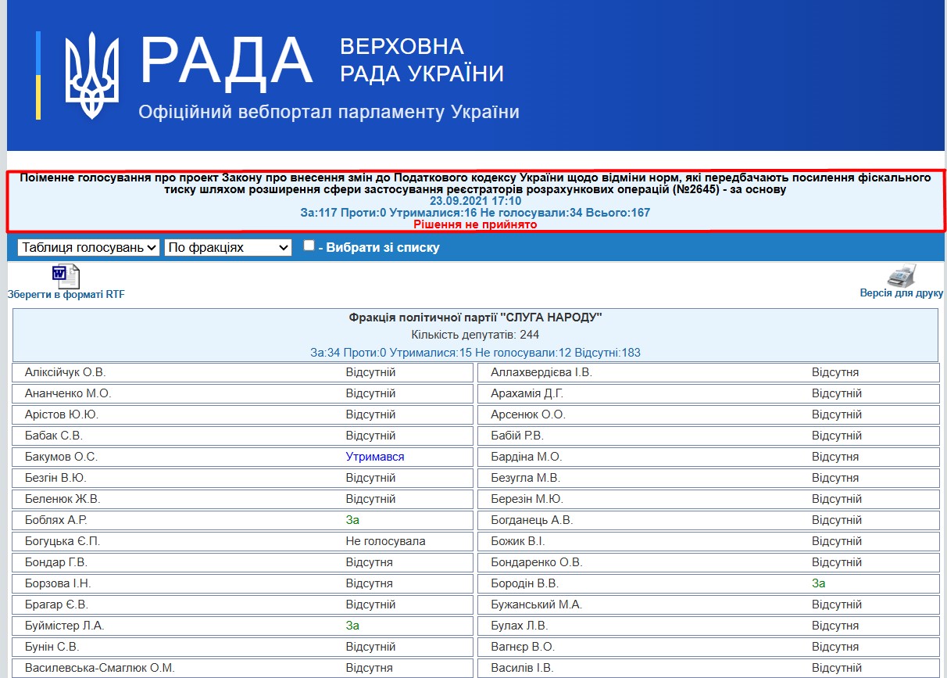The width and height of the screenshot is (947, 678).
Task: Click 'Кількість депутатів: 244' text
Action: click(x=475, y=335)
